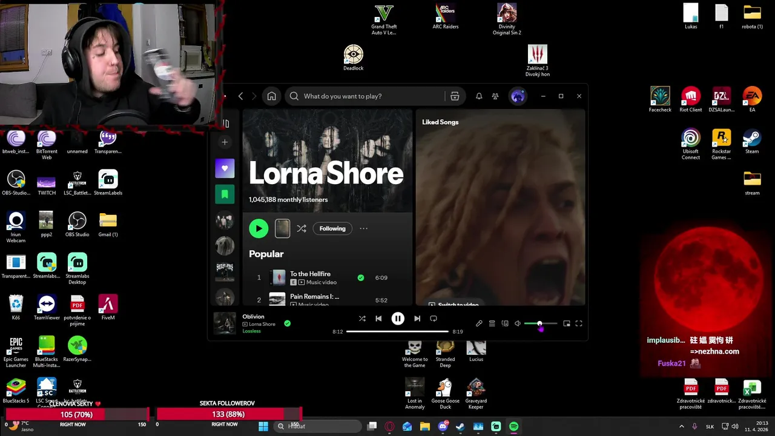This screenshot has height=436, width=775.
Task: Mute Spotify volume speaker icon
Action: [x=518, y=324]
